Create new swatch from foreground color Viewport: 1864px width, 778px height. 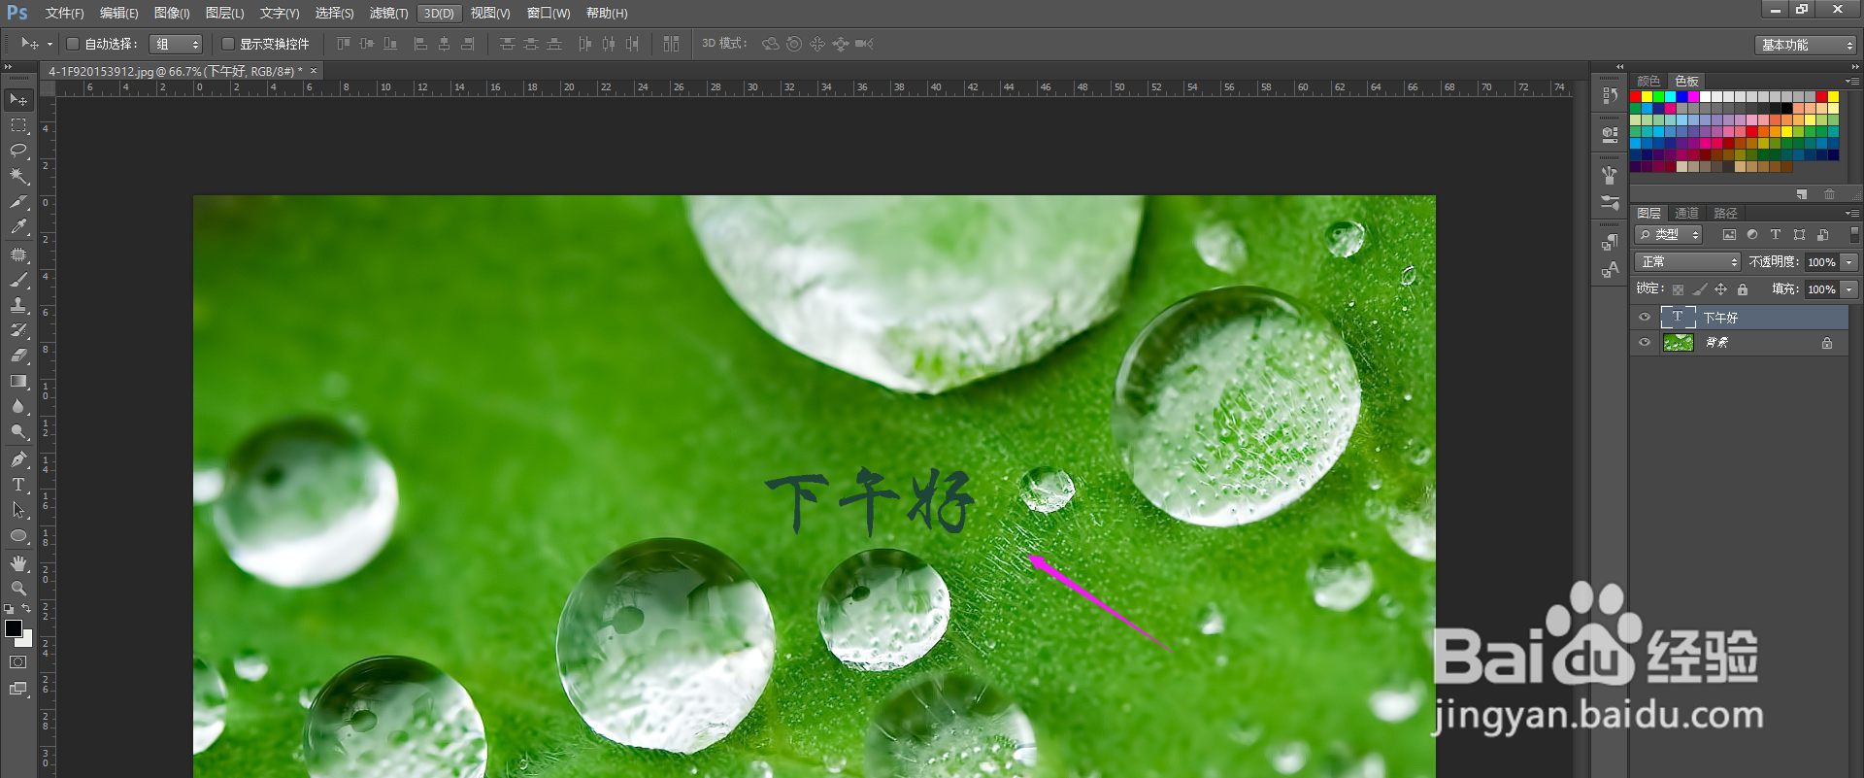click(1802, 194)
